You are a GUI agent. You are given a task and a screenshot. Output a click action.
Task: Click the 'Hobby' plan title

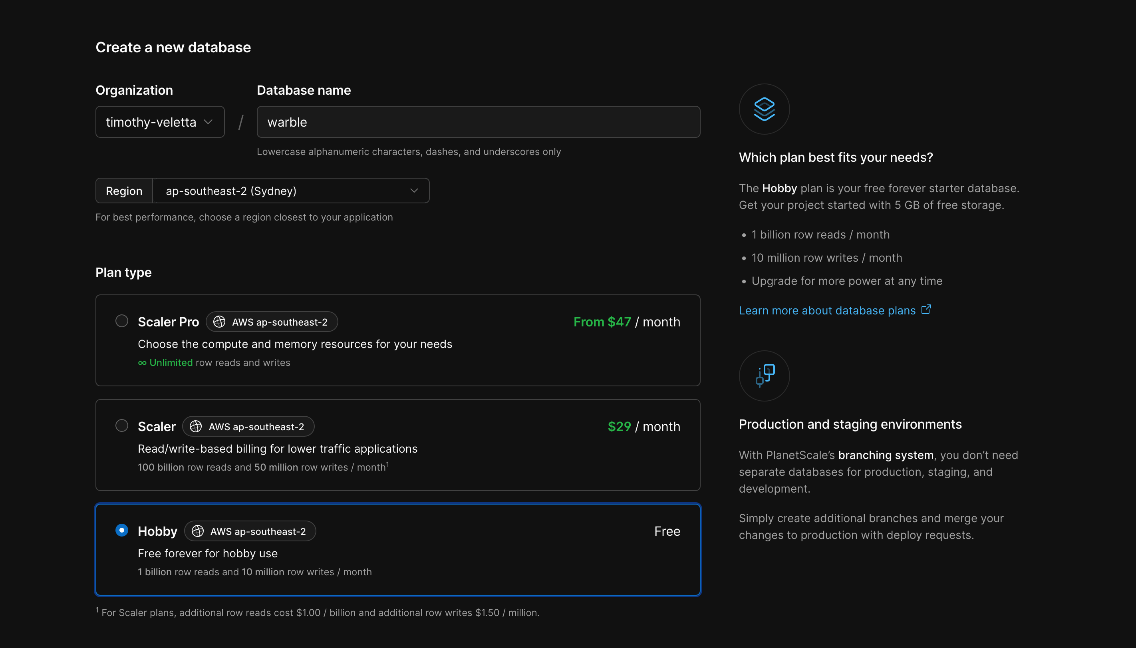(157, 531)
